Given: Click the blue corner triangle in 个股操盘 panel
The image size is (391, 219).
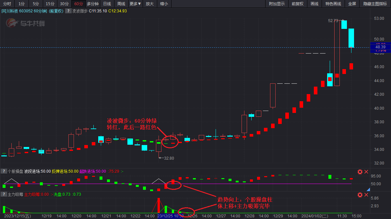Looking at the screenshot, I should tap(369, 190).
